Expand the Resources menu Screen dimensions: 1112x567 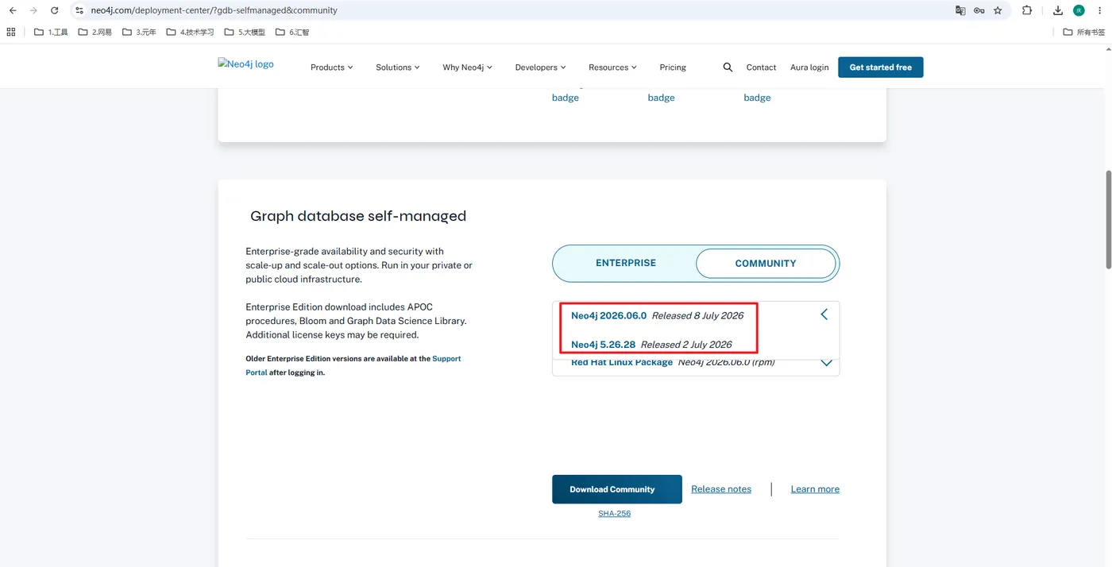pyautogui.click(x=612, y=67)
